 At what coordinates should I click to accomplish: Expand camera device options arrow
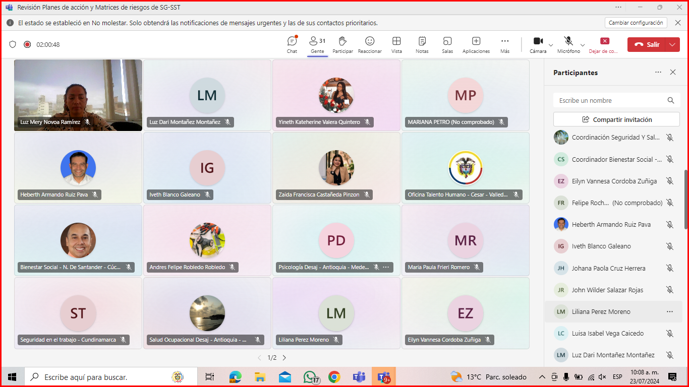click(551, 45)
